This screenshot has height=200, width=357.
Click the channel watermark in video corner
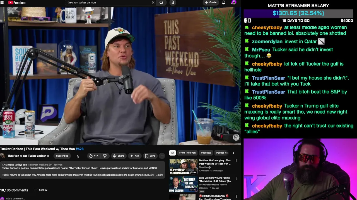click(x=236, y=137)
